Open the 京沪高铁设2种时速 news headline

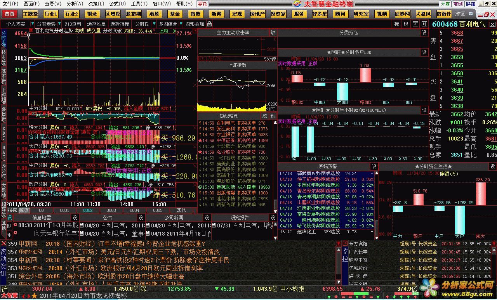(x=118, y=260)
